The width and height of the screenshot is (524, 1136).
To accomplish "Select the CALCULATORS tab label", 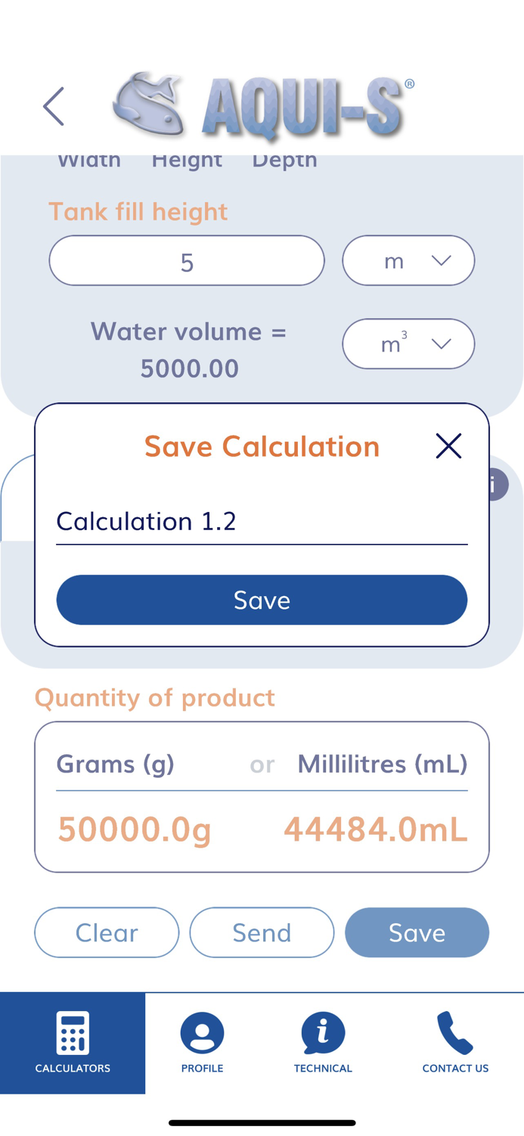I will click(73, 1069).
